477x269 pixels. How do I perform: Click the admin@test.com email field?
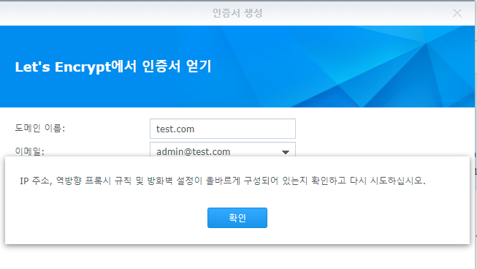coord(223,150)
